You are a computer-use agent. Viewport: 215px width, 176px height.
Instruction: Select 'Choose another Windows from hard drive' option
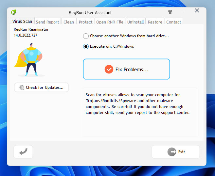pyautogui.click(x=86, y=36)
